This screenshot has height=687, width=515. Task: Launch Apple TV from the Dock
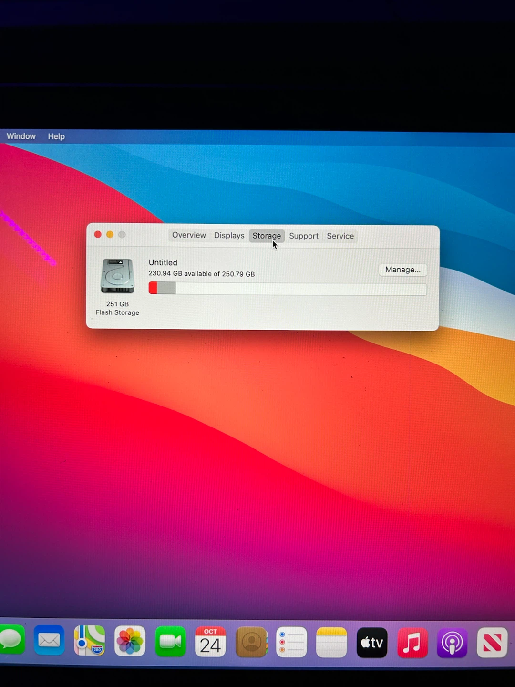coord(372,643)
